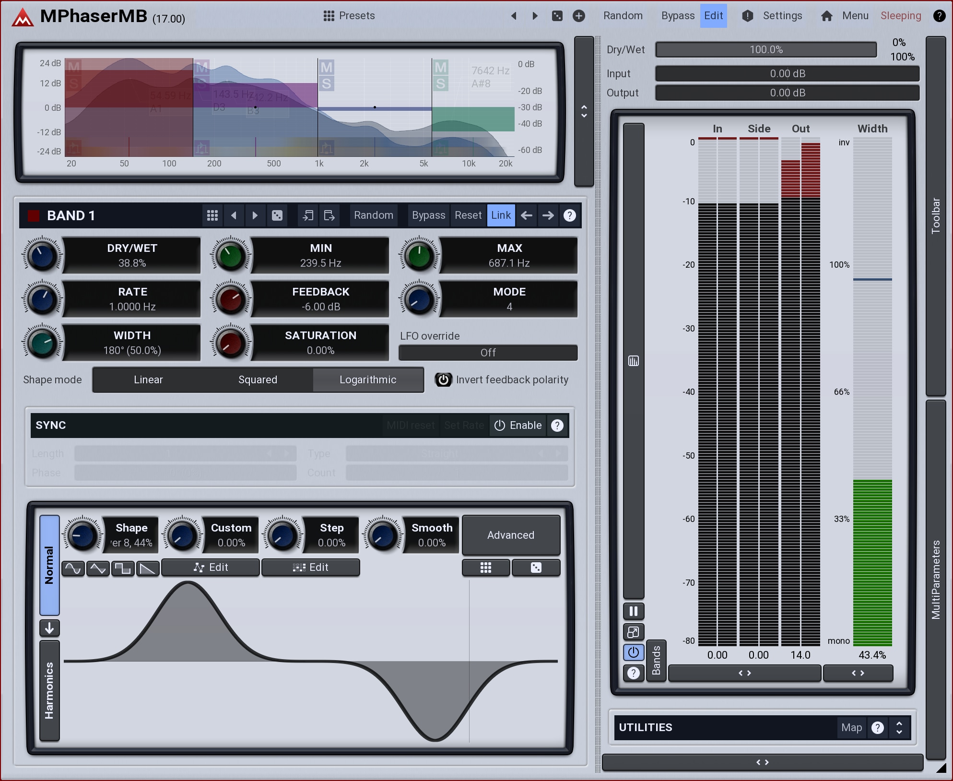The height and width of the screenshot is (781, 953).
Task: Open the LFO override dropdown
Action: tap(488, 353)
